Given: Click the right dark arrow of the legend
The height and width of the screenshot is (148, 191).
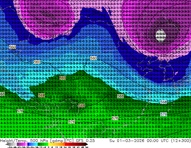Looking at the screenshot, I should pos(86,144).
